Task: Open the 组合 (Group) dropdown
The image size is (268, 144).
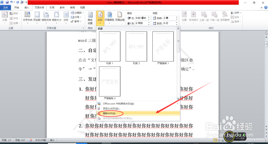Action: 236,17
